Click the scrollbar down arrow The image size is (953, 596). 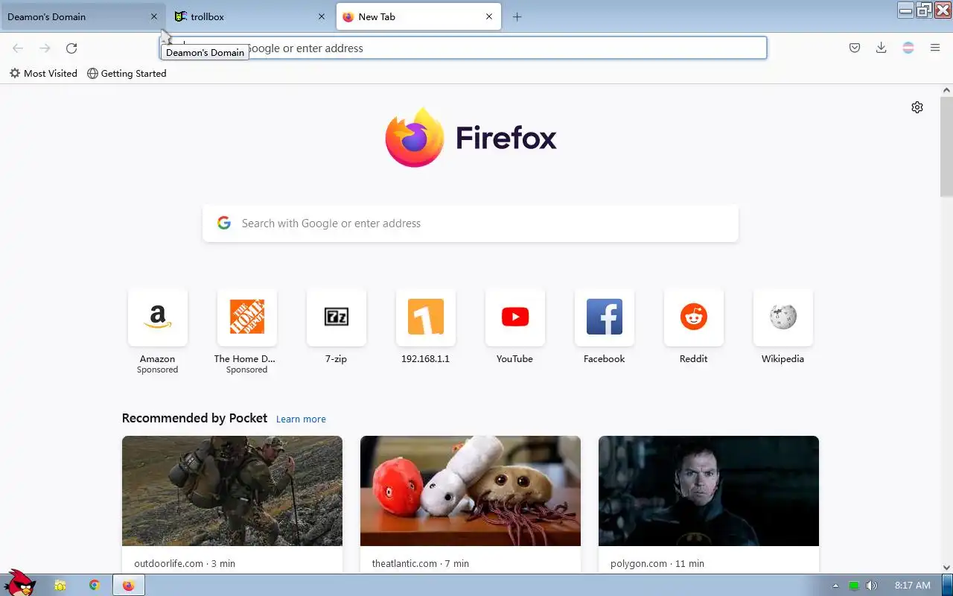(x=946, y=568)
